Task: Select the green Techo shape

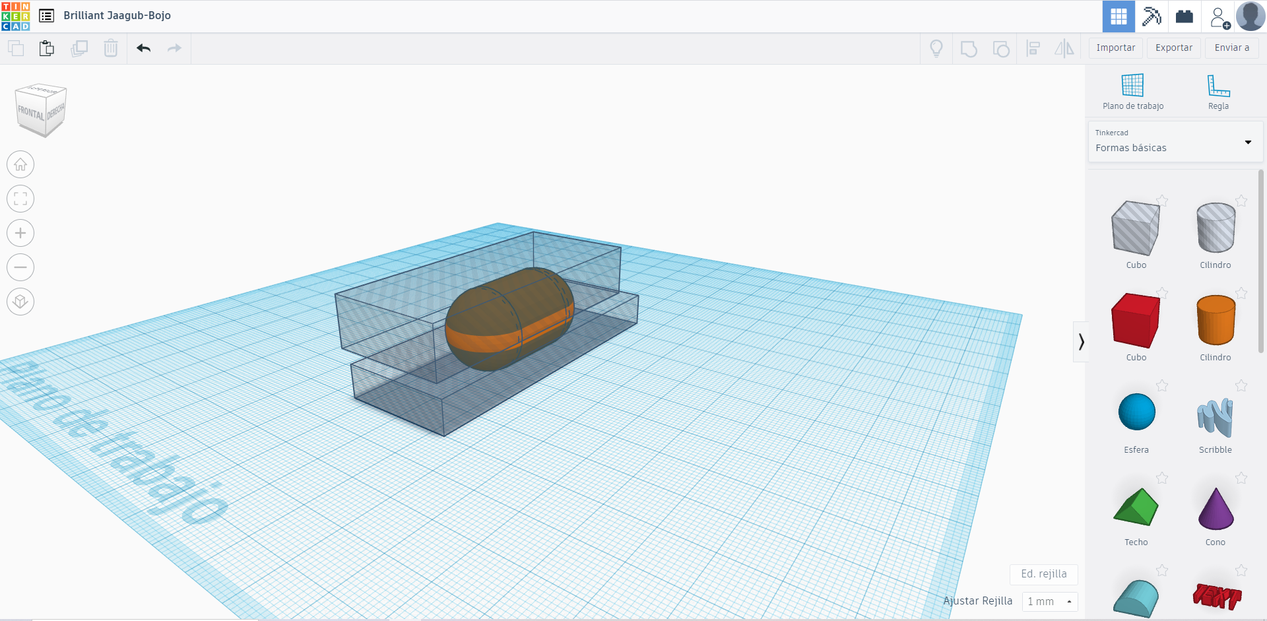Action: [1136, 506]
